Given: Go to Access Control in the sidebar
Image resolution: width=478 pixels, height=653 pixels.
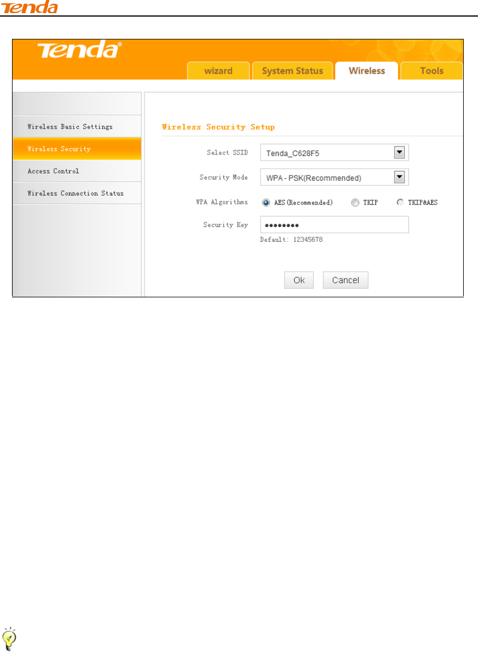Looking at the screenshot, I should [x=77, y=171].
